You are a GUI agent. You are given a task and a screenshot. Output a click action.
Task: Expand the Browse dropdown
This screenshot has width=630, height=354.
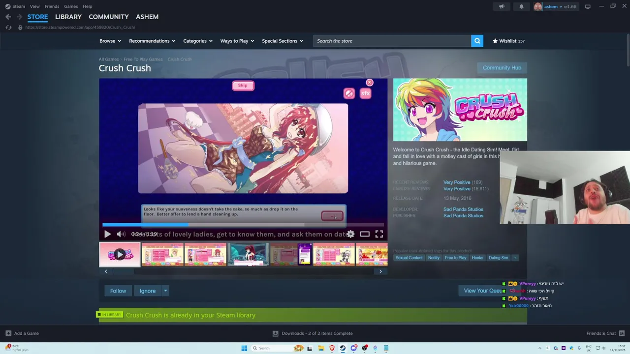111,41
